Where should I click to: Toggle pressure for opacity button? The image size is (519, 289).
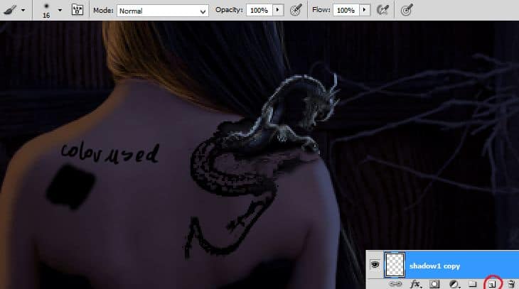[296, 11]
